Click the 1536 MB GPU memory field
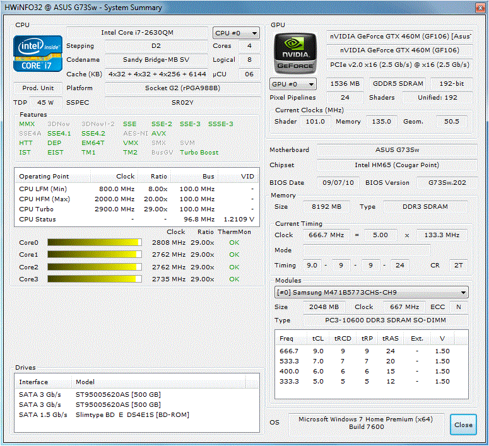The width and height of the screenshot is (489, 446). (345, 84)
